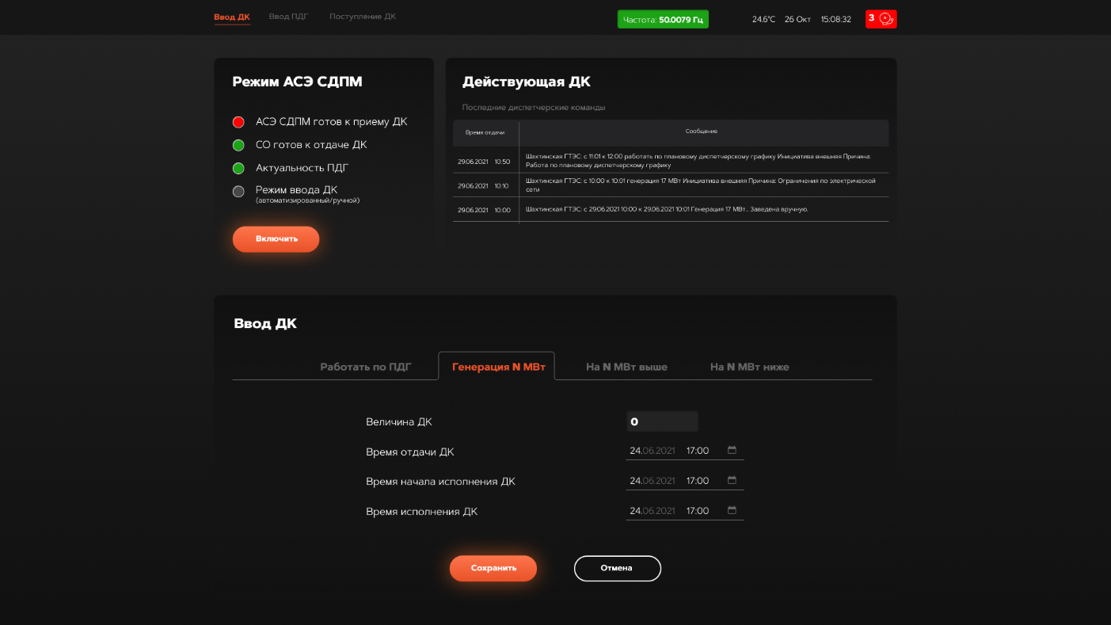This screenshot has width=1111, height=625.
Task: Click gray indicator for Режим ввода ДК
Action: coord(238,191)
